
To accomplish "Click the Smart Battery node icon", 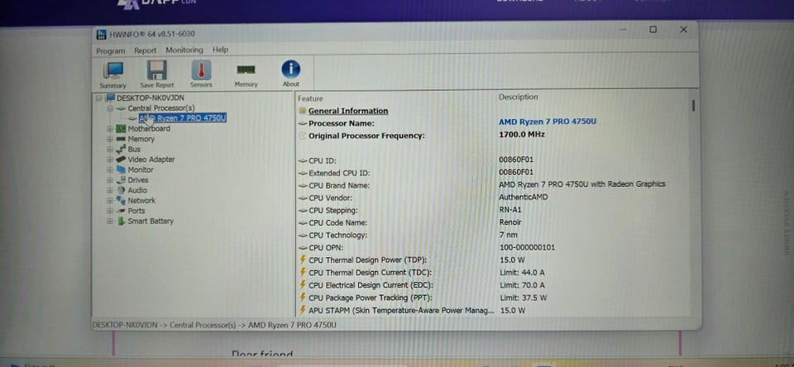I will pyautogui.click(x=121, y=222).
